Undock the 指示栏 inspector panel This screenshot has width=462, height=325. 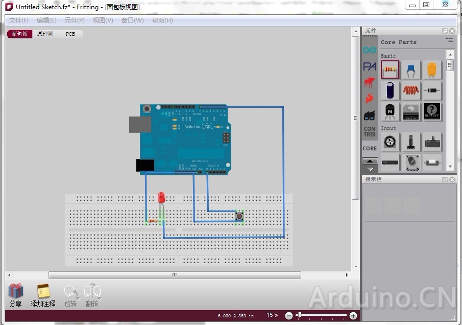pyautogui.click(x=445, y=179)
